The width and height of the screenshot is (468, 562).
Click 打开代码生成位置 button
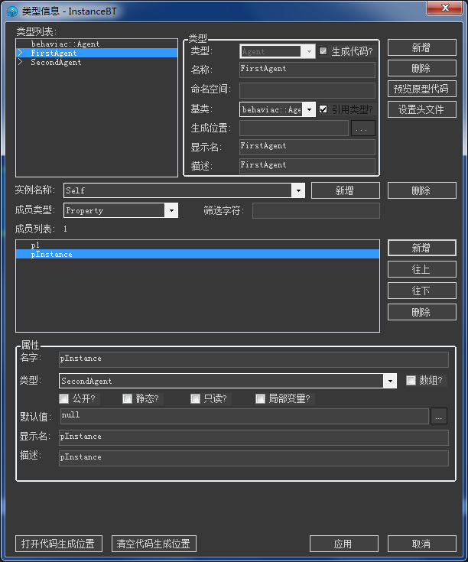(x=58, y=544)
